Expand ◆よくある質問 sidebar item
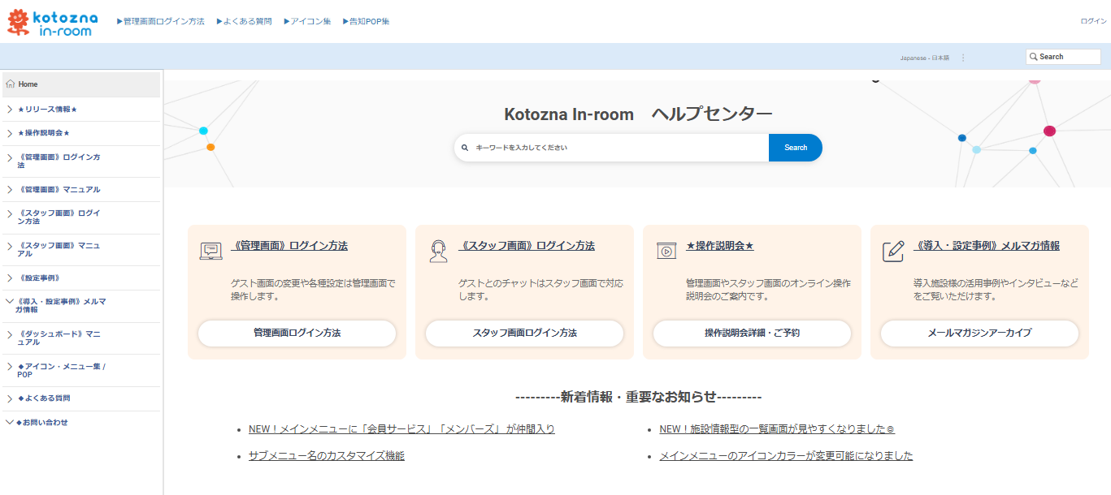This screenshot has height=495, width=1111. (9, 398)
